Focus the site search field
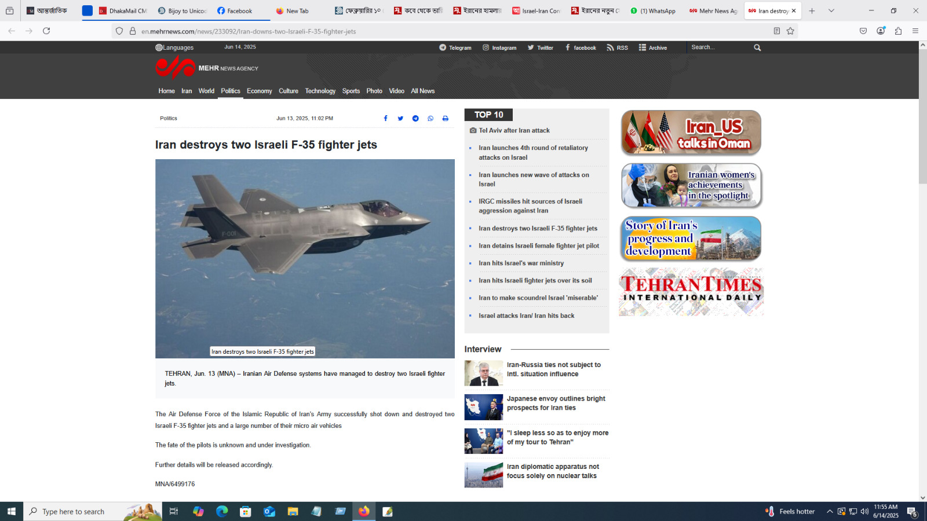Viewport: 927px width, 521px height. [x=718, y=47]
